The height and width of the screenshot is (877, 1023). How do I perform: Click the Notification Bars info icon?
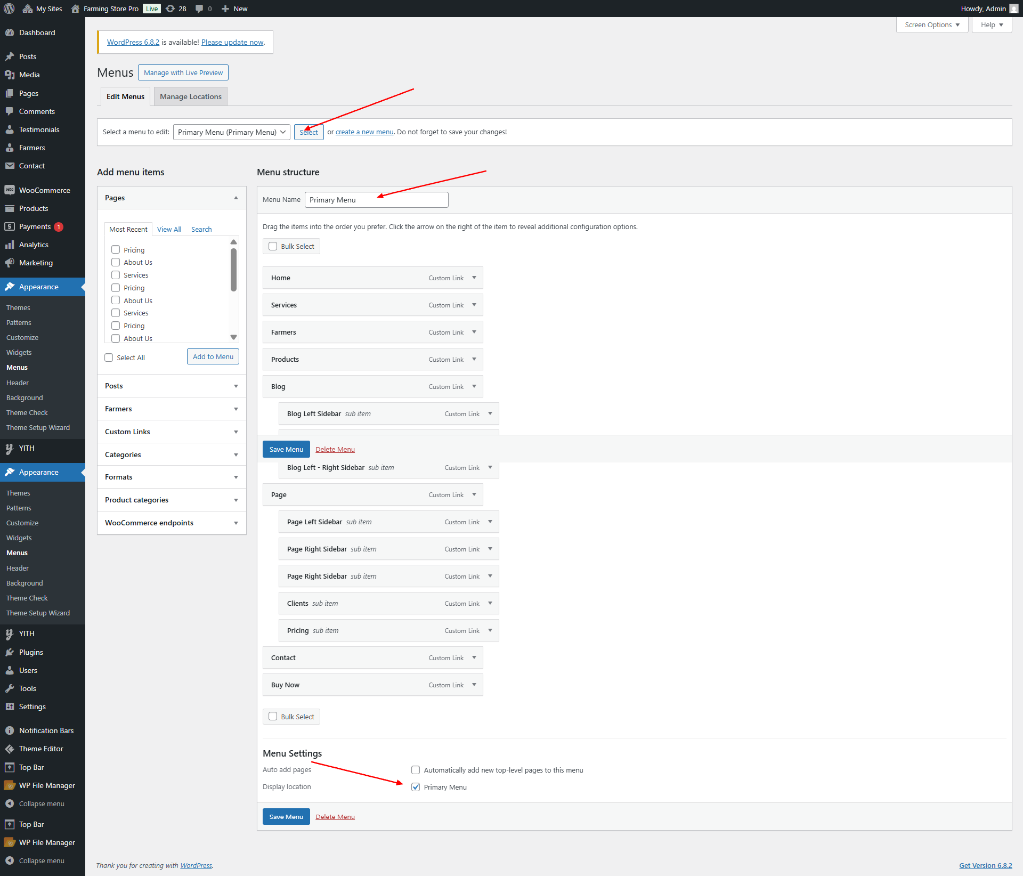[10, 730]
